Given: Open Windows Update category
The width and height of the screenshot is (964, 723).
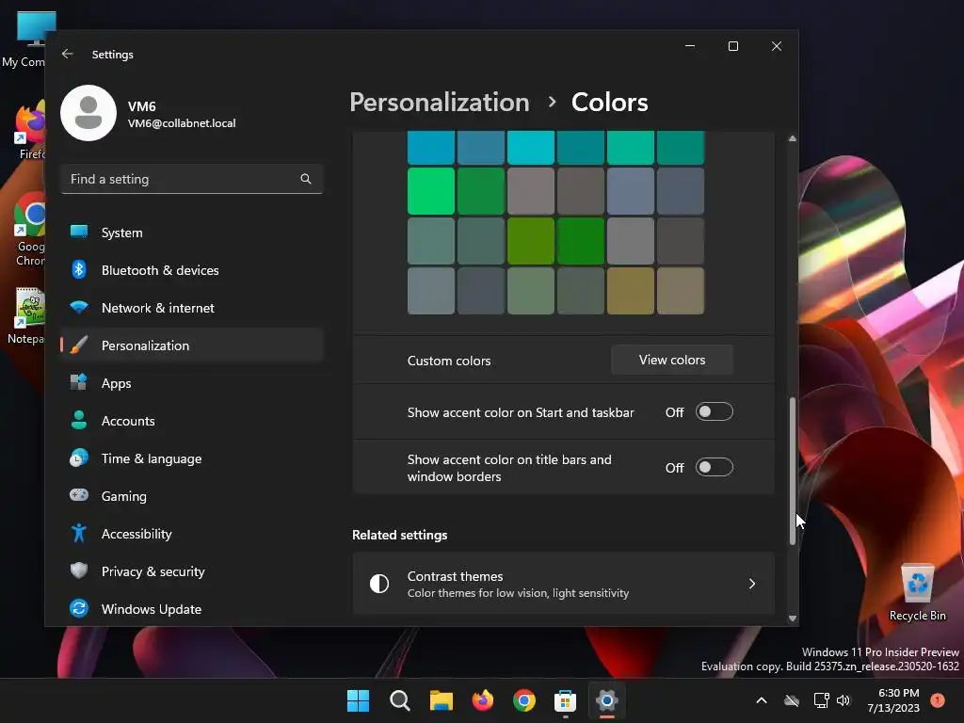Looking at the screenshot, I should tap(192, 609).
